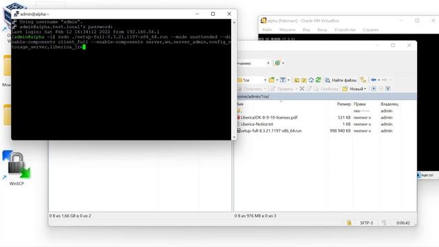The image size is (439, 247).
Task: Open VirtualBox Машина menu
Action: pos(287,30)
